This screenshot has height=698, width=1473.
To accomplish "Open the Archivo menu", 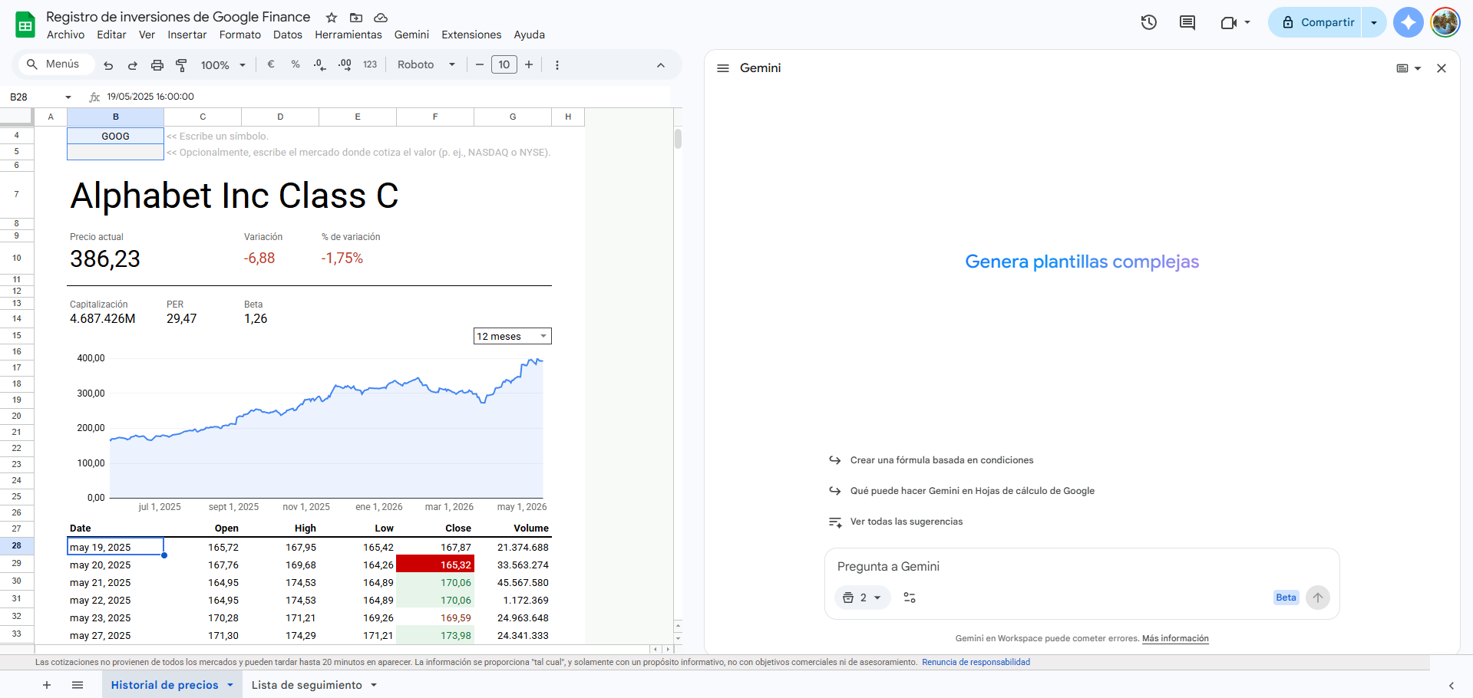I will click(65, 35).
